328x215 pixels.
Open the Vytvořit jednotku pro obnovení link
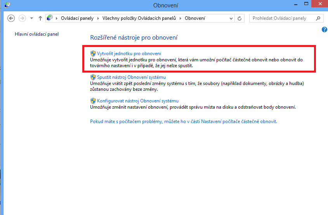click(129, 53)
